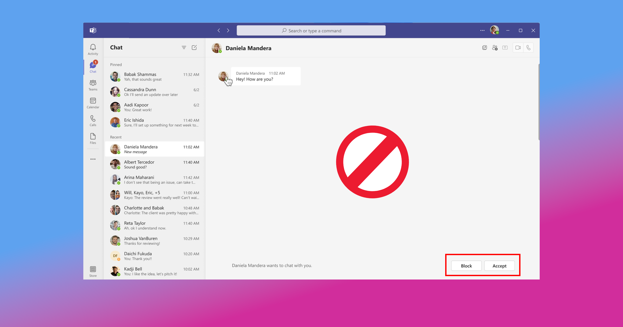Block Daniela Mandera's chat request
This screenshot has height=327, width=623.
466,266
